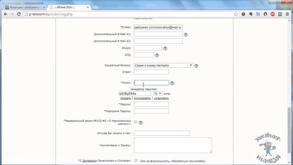This screenshot has height=165, width=293.
Task: Focus the 'Пароль' password field
Action: coord(151,104)
